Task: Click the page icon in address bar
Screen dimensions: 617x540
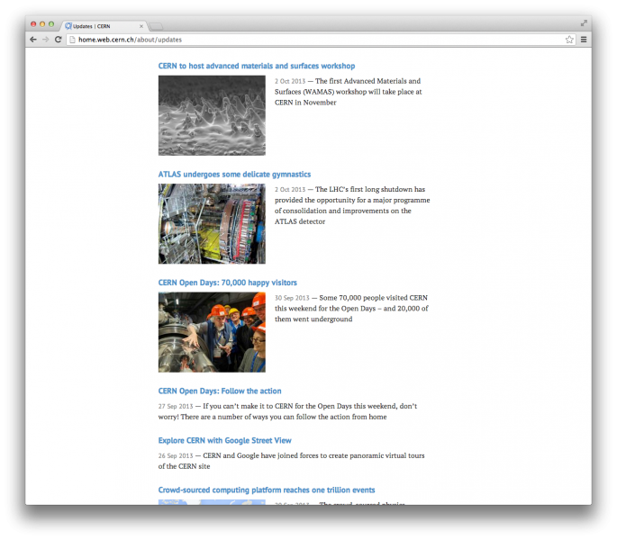Action: pos(72,40)
